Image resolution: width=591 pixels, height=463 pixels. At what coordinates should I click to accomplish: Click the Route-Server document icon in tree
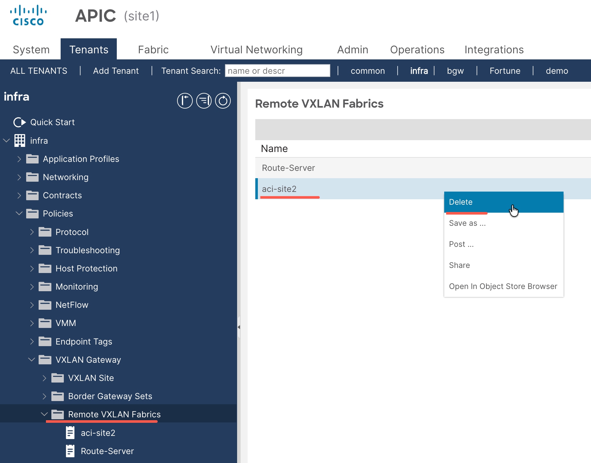click(70, 451)
